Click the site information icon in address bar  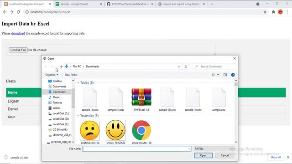(x=27, y=12)
